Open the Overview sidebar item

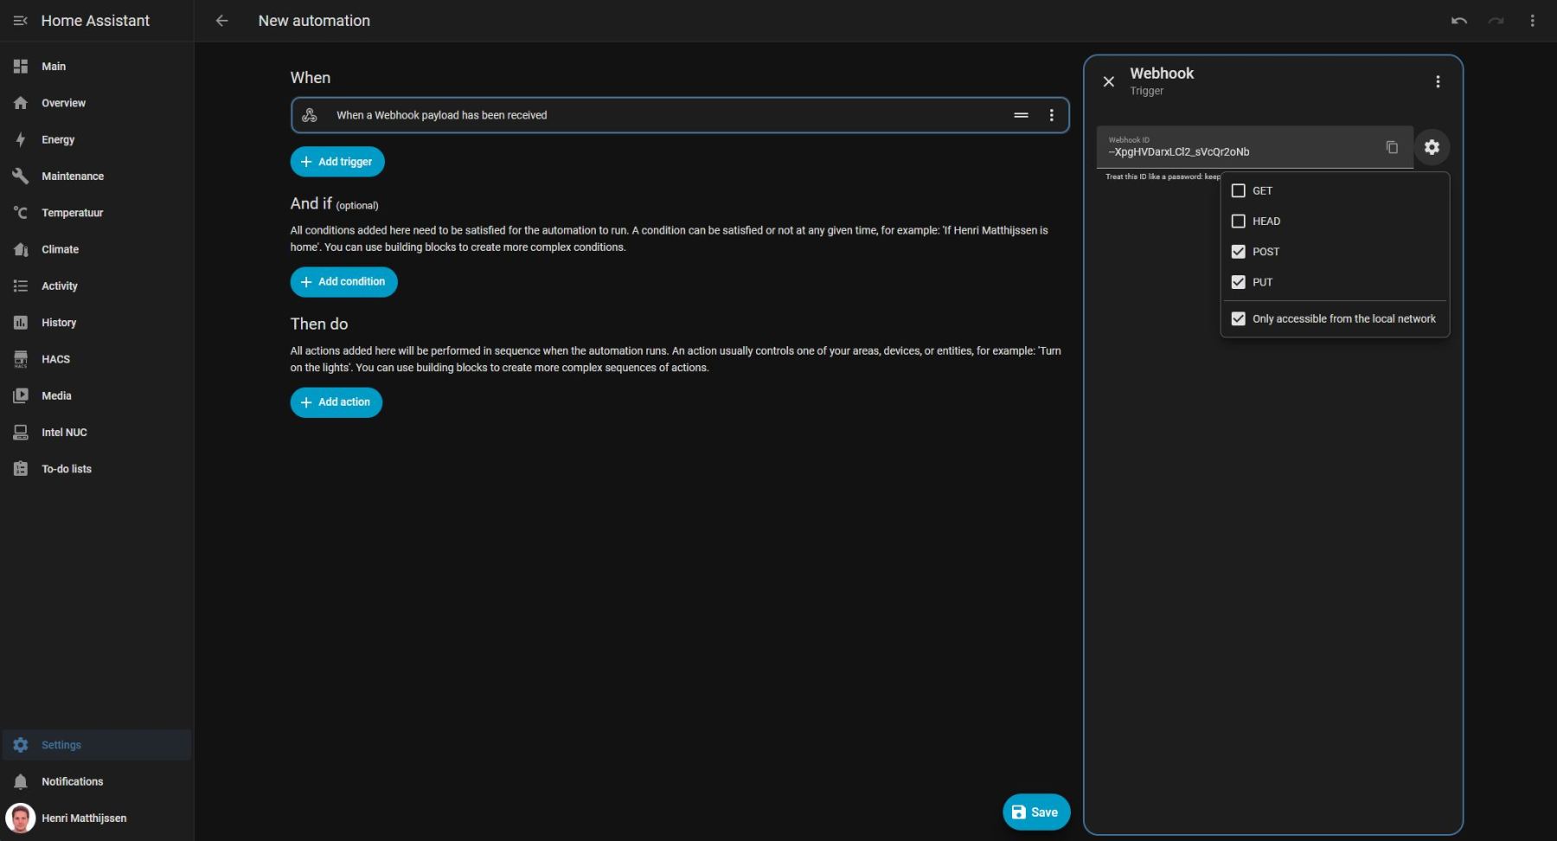coord(96,103)
